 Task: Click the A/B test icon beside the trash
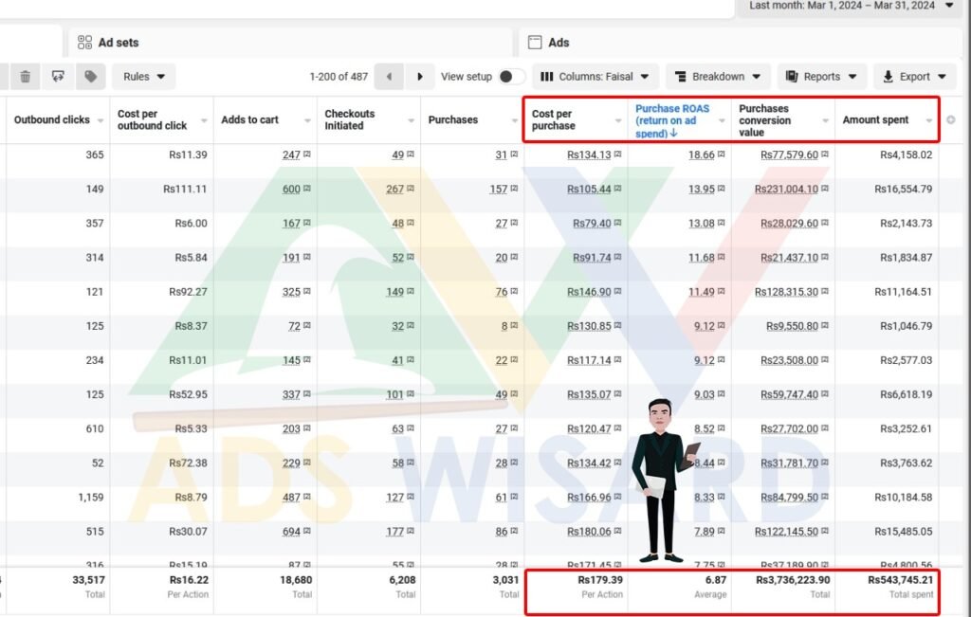point(58,76)
